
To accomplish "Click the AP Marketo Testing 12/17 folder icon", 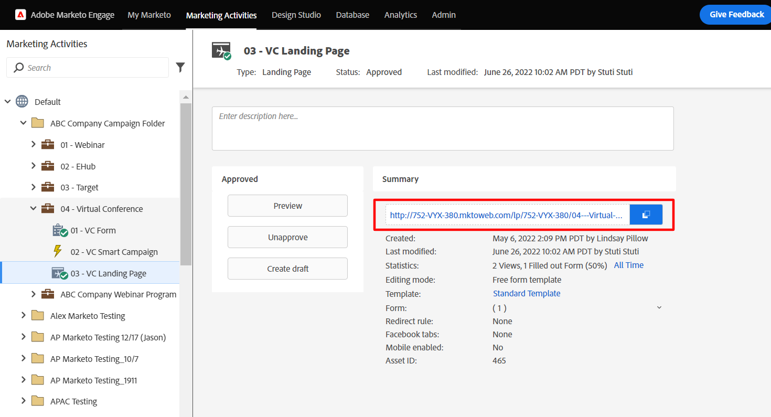I will coord(37,337).
